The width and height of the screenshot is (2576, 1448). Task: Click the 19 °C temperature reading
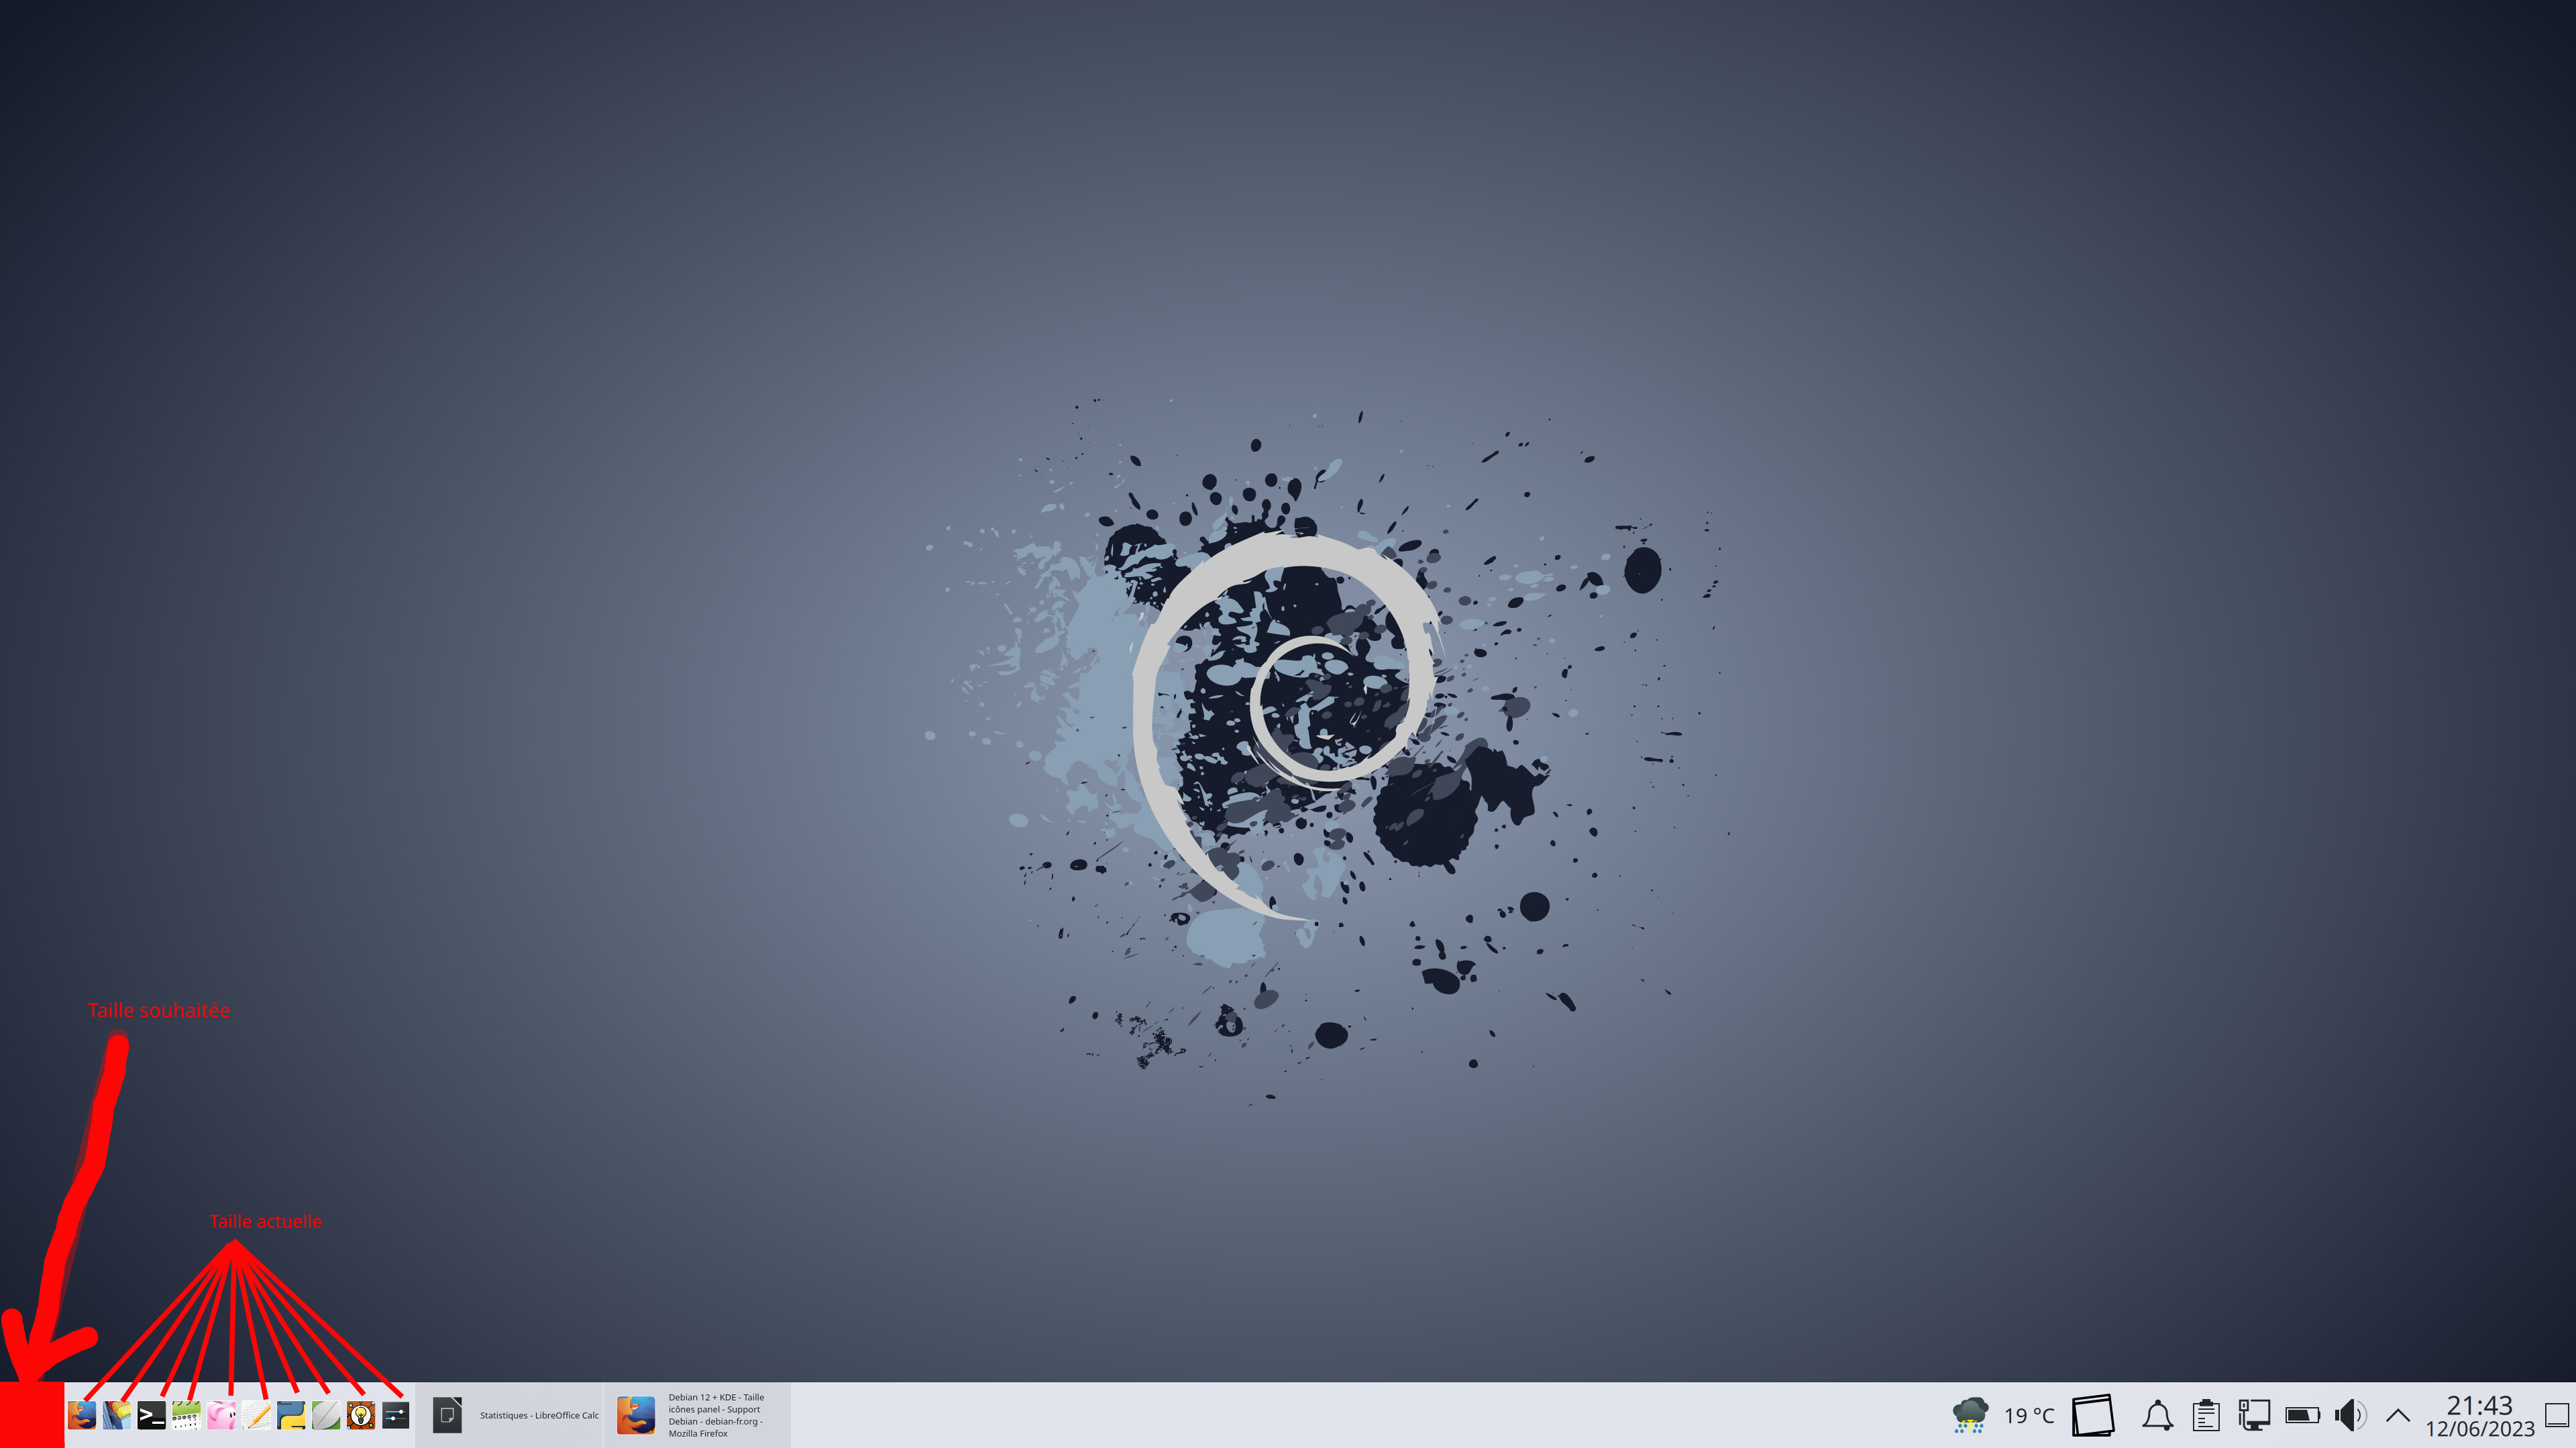(2029, 1416)
